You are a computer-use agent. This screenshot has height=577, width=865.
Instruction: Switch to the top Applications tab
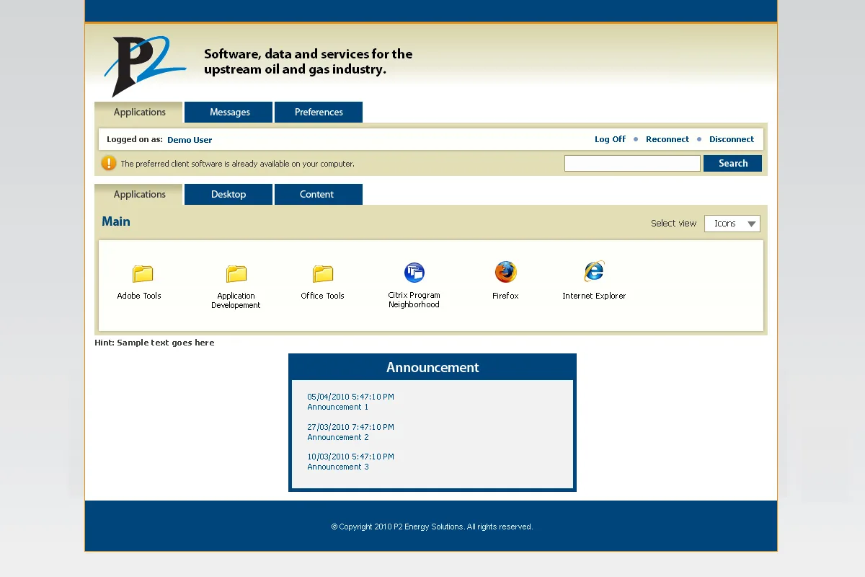pos(139,112)
